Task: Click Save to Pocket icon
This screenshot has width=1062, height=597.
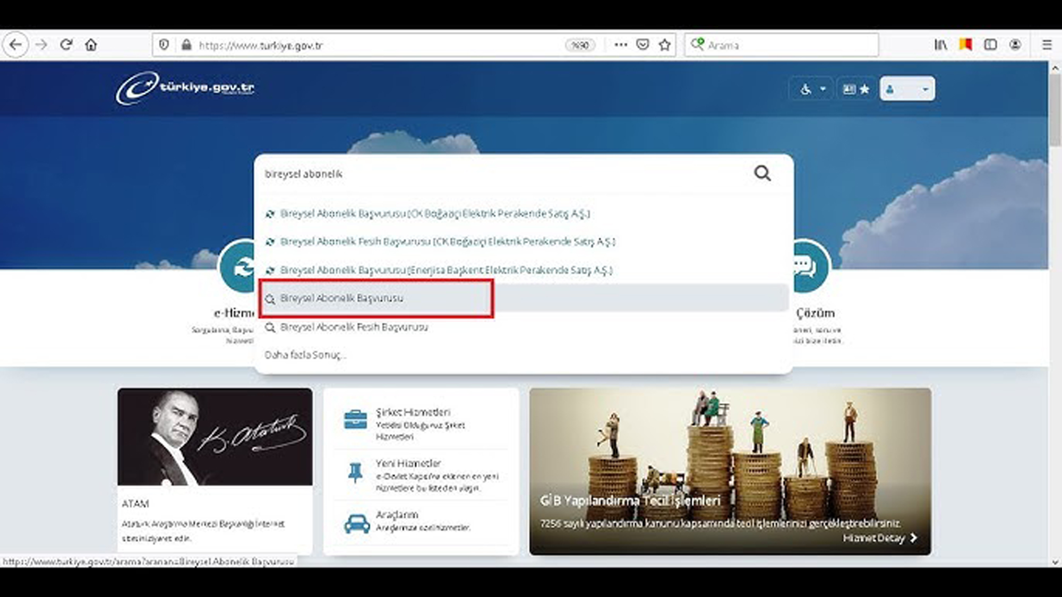Action: pyautogui.click(x=643, y=45)
